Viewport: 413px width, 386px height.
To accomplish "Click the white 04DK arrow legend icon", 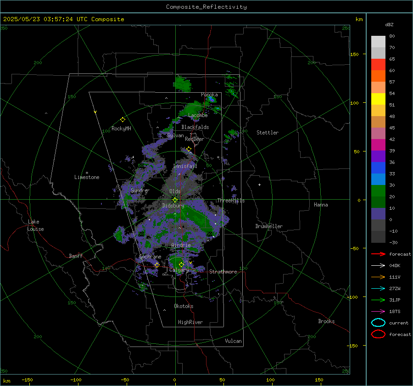I will (x=378, y=265).
